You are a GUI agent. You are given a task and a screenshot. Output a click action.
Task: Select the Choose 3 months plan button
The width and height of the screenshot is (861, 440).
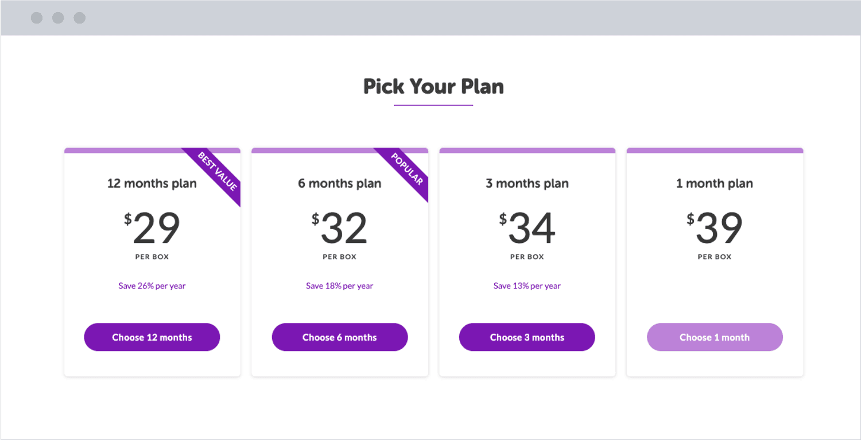[x=527, y=337]
